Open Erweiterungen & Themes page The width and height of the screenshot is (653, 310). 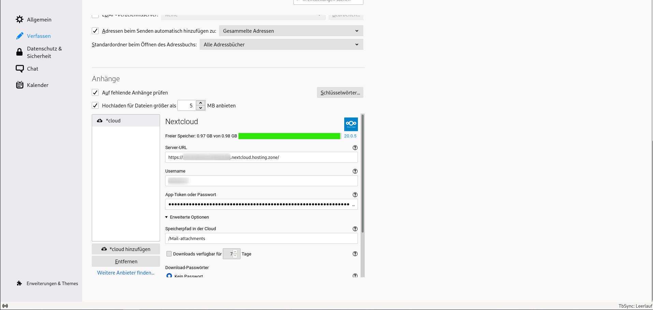[52, 283]
